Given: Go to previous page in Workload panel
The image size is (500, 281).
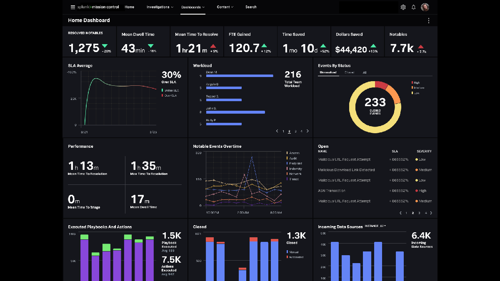Looking at the screenshot, I should click(x=277, y=131).
